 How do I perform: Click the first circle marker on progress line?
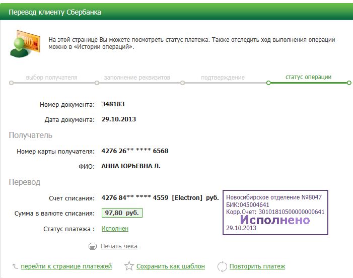11,83
